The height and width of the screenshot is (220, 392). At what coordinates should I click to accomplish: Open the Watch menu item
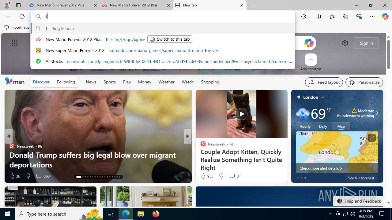pos(187,82)
